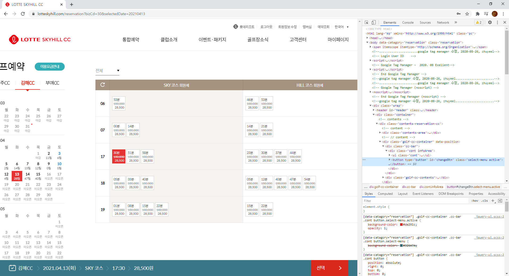Select the 부여CC tab
This screenshot has width=509, height=276.
click(52, 83)
